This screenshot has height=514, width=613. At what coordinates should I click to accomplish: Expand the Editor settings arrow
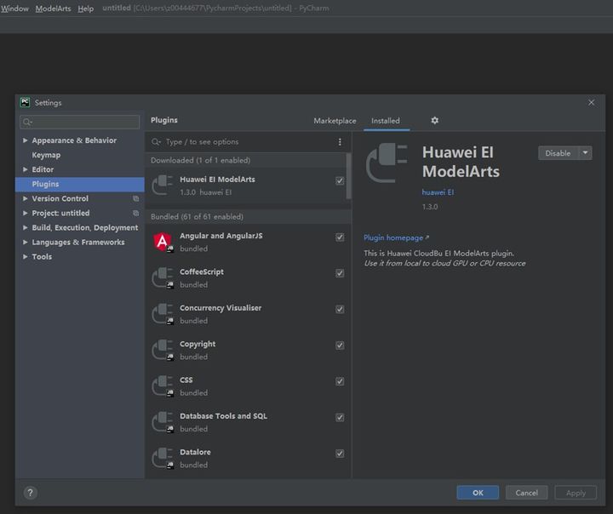(25, 169)
